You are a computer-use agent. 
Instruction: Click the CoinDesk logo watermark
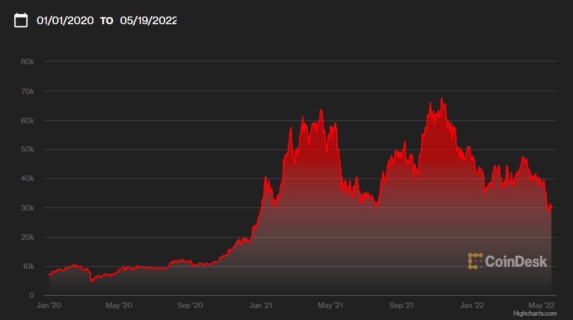[507, 261]
